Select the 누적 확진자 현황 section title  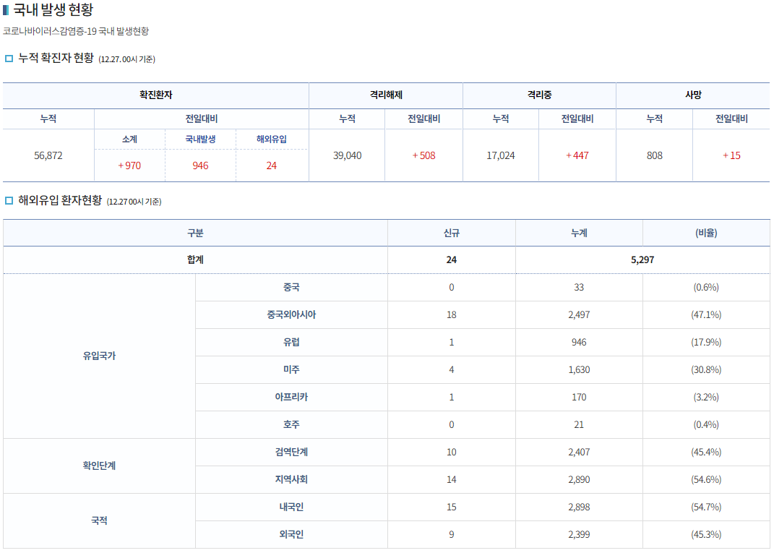pos(56,58)
